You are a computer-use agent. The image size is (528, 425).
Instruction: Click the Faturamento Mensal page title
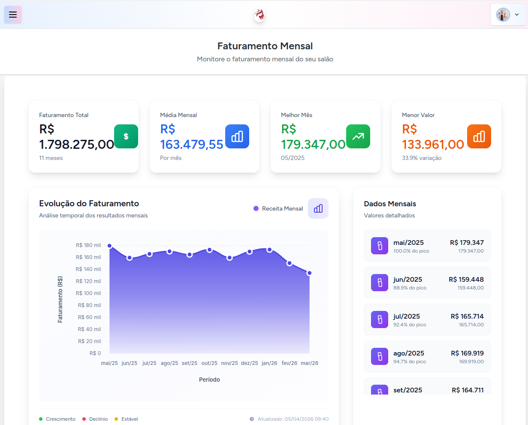[x=265, y=46]
